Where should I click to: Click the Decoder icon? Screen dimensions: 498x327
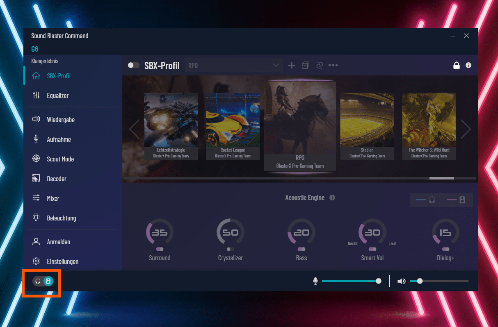point(36,178)
